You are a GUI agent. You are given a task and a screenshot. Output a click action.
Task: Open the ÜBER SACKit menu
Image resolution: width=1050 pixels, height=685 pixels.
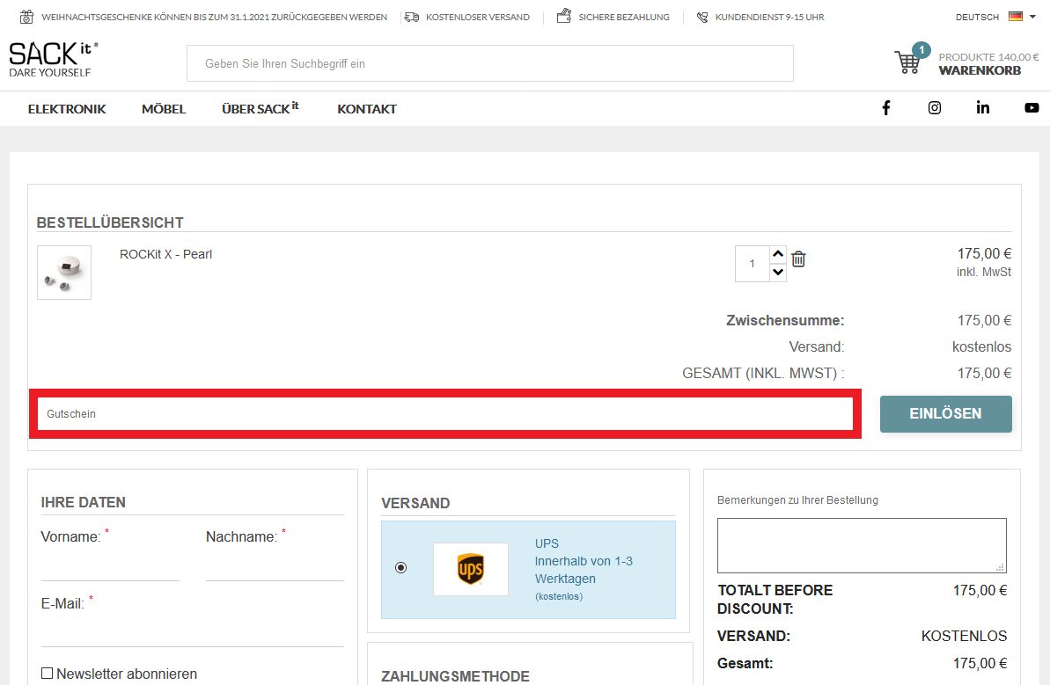tap(261, 107)
